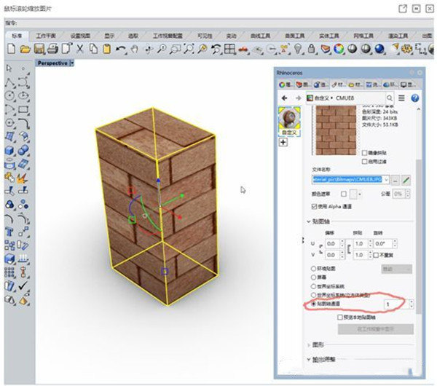Select the 自定义 material thumbnail
437x386 pixels.
(290, 122)
